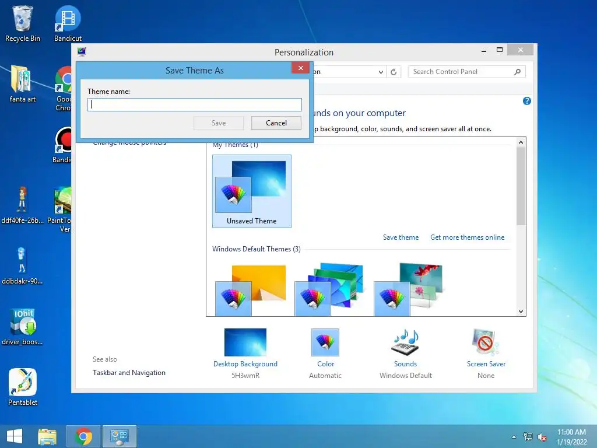
Task: Open the fanta art folder
Action: coord(23,84)
